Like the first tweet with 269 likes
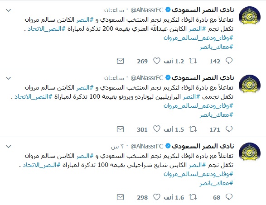Image resolution: width=266 pixels, height=205 pixels. click(157, 61)
